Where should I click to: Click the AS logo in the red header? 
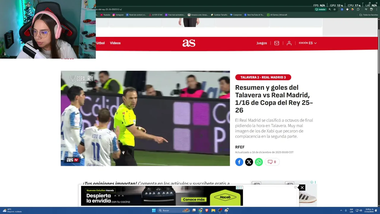pyautogui.click(x=189, y=43)
